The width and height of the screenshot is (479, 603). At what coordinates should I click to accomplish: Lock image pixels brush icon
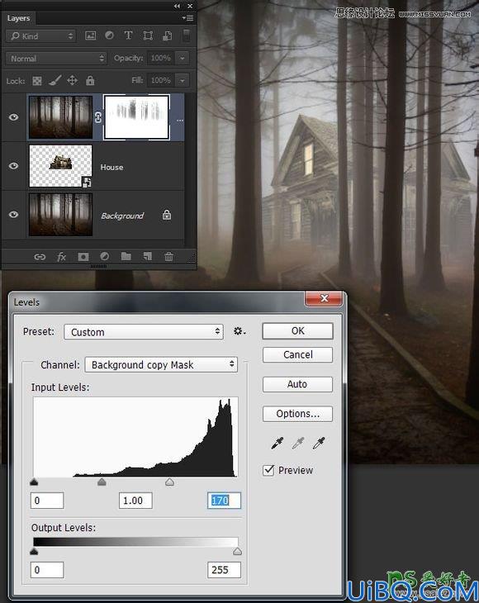(x=55, y=80)
